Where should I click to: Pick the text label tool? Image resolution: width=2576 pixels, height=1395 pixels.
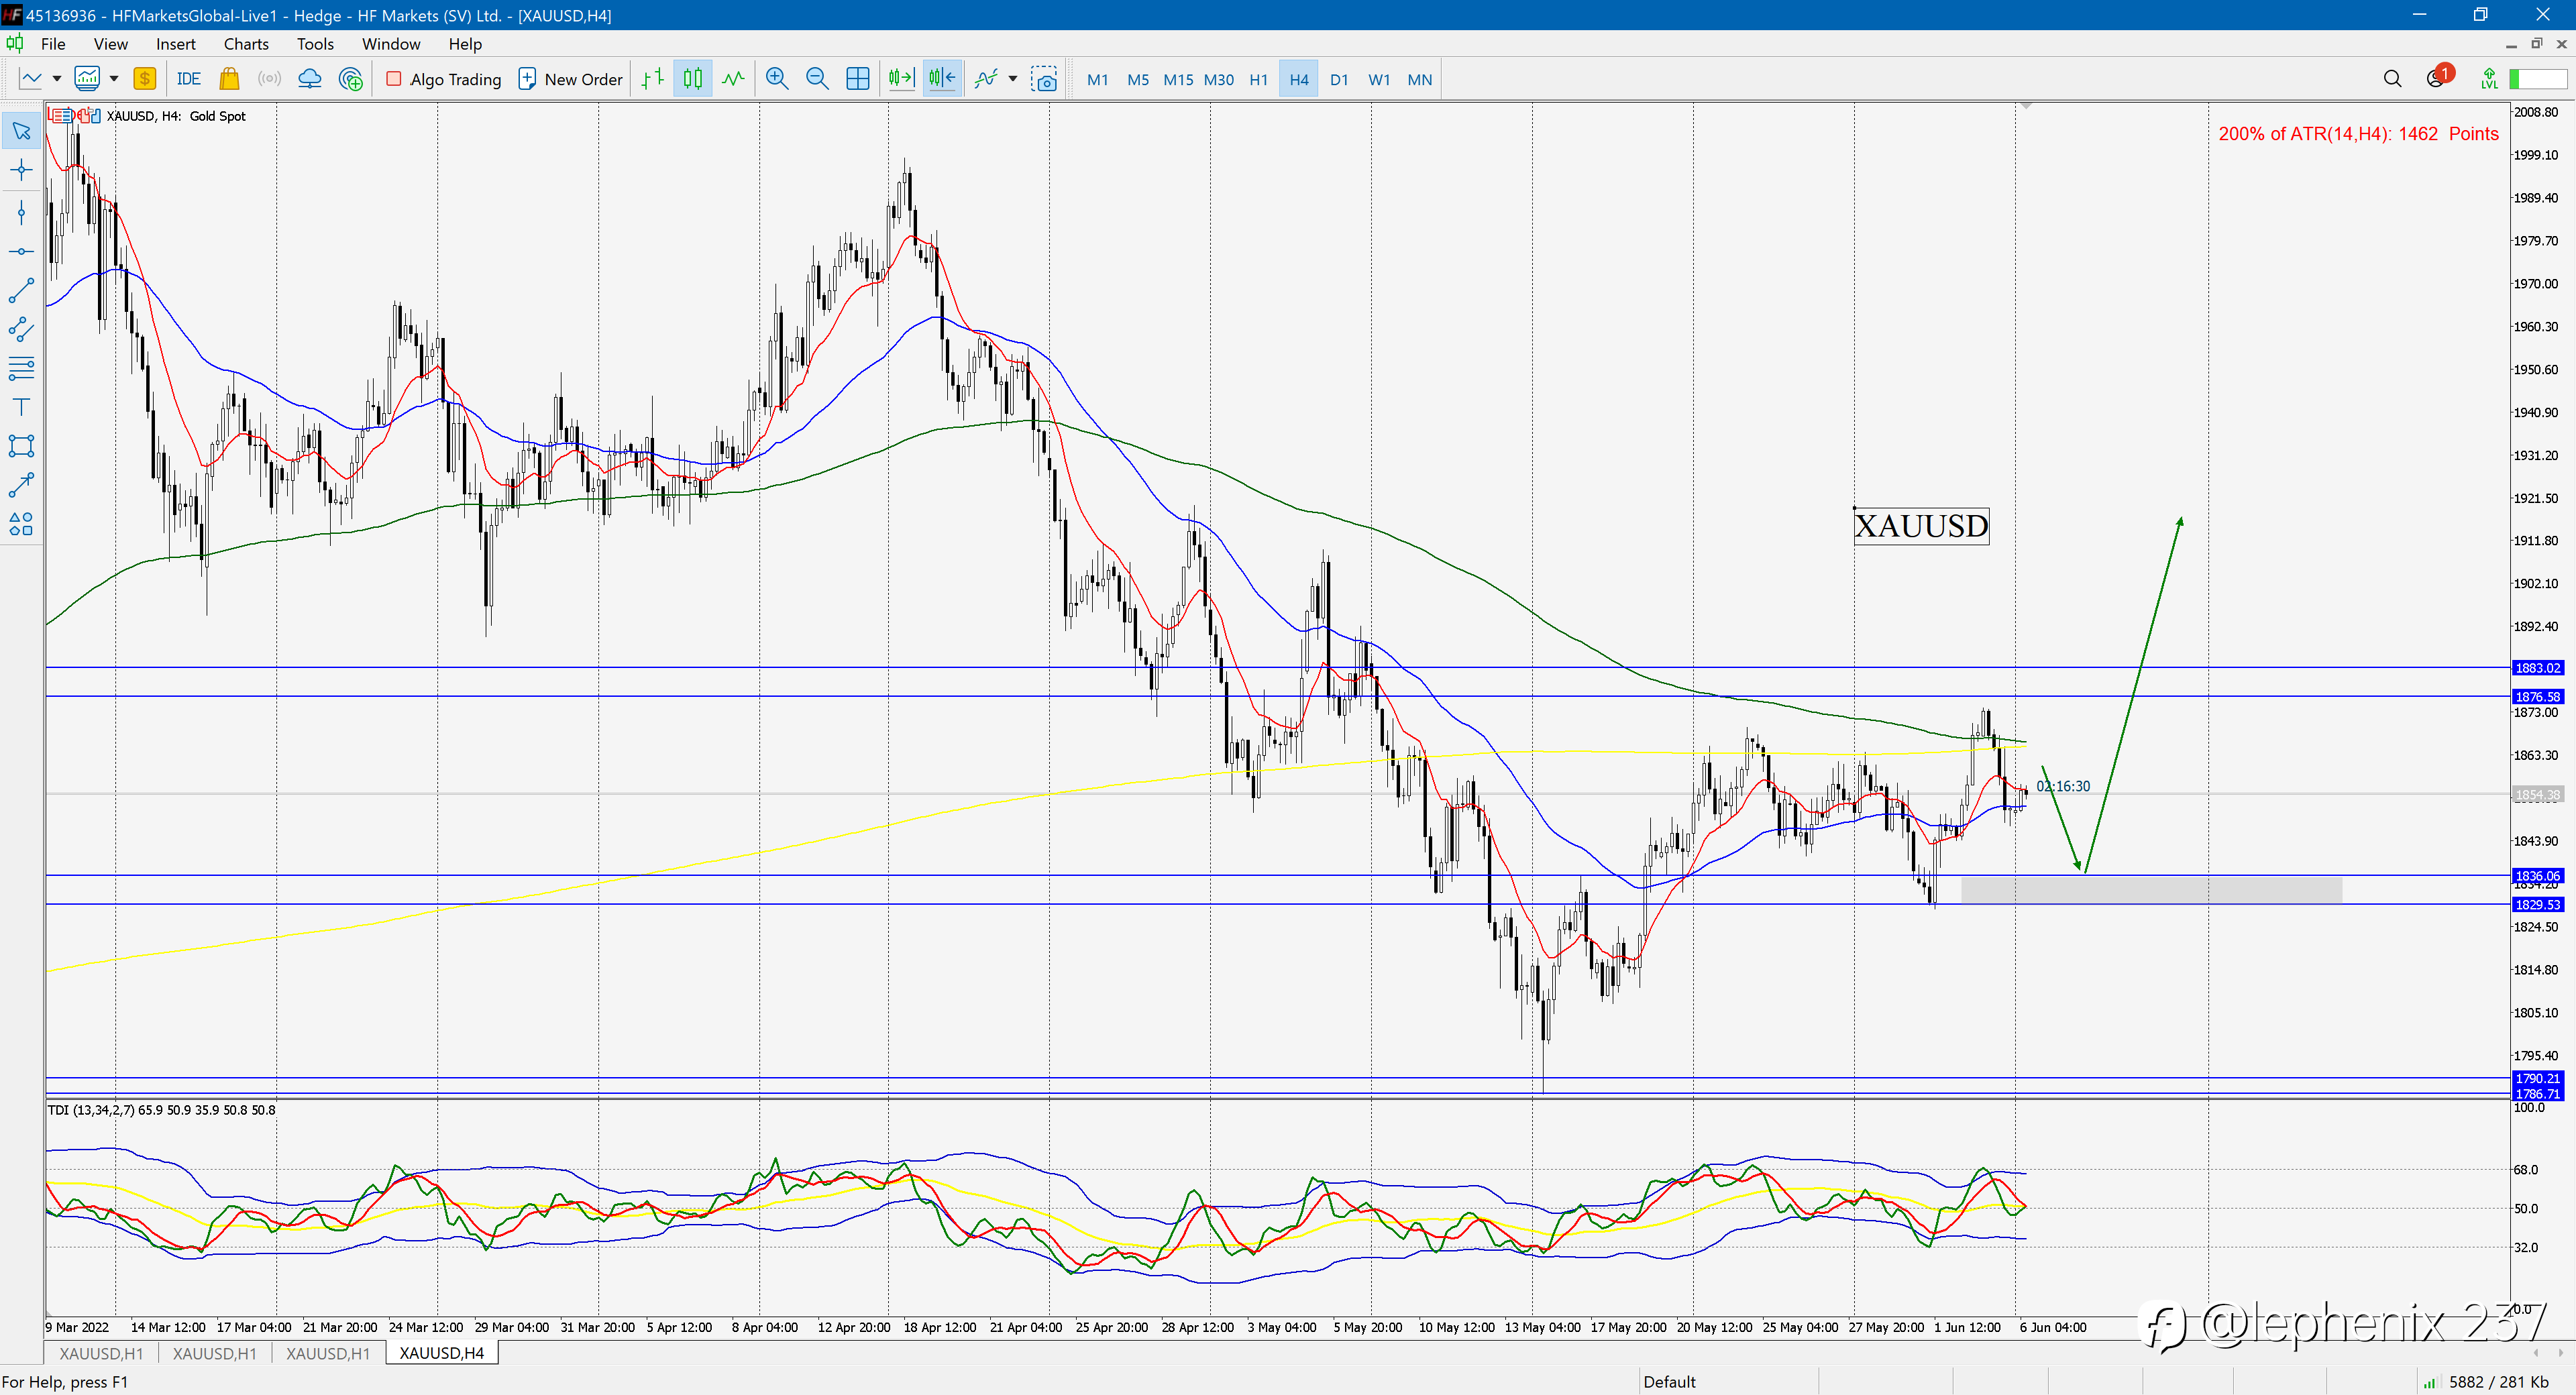pyautogui.click(x=21, y=406)
